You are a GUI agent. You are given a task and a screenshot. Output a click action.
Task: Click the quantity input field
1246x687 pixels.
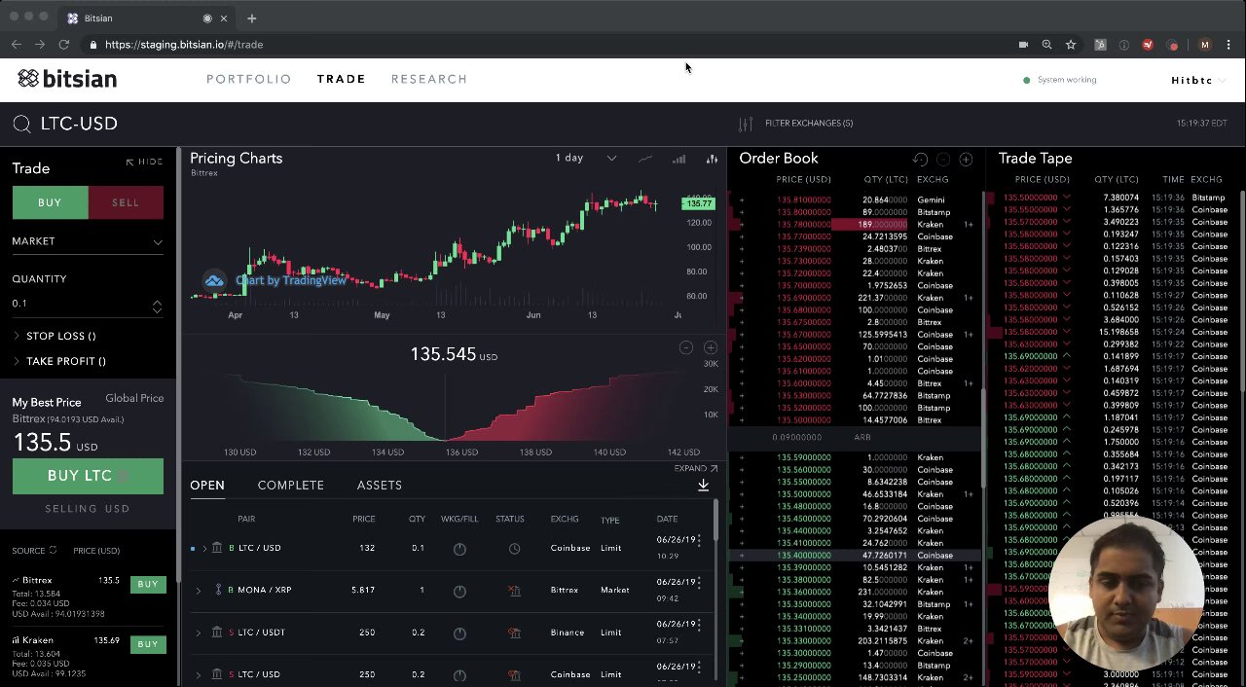[x=81, y=304]
